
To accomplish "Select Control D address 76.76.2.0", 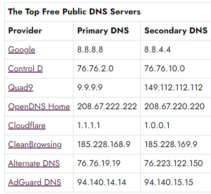I will (95, 68).
